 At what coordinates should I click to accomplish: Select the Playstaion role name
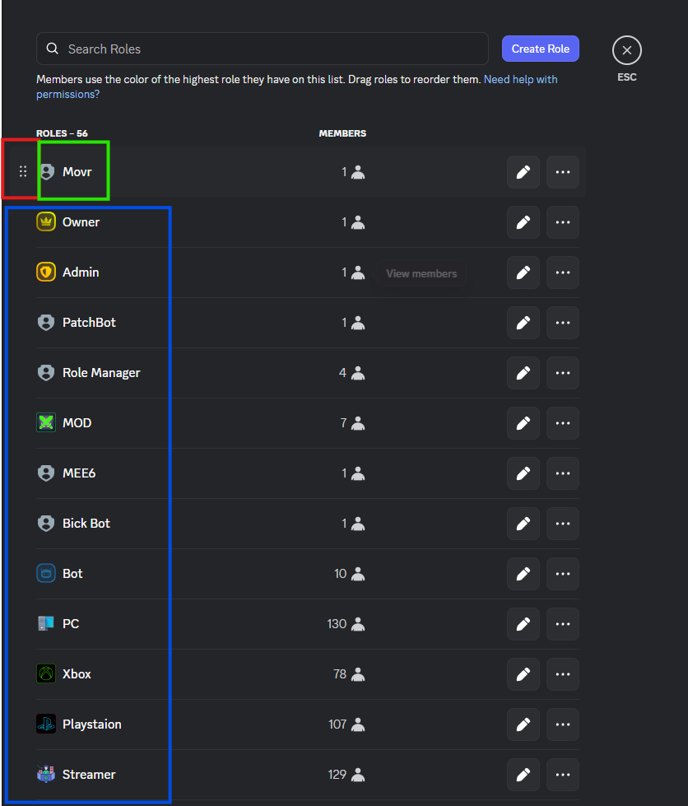click(x=92, y=724)
